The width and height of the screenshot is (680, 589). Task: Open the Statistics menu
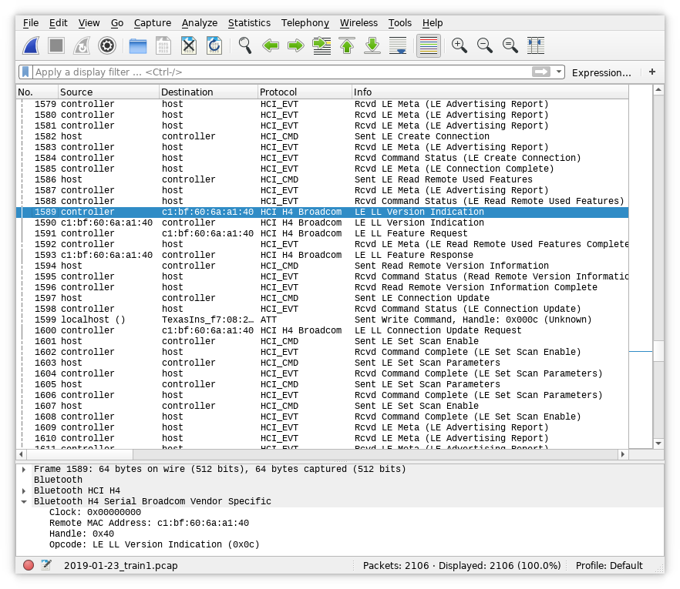click(249, 23)
